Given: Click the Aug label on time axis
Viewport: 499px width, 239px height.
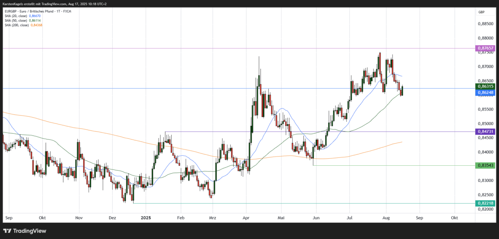Looking at the screenshot, I should click(385, 217).
